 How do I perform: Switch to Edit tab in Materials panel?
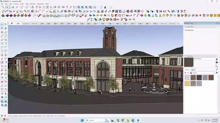(193, 70)
